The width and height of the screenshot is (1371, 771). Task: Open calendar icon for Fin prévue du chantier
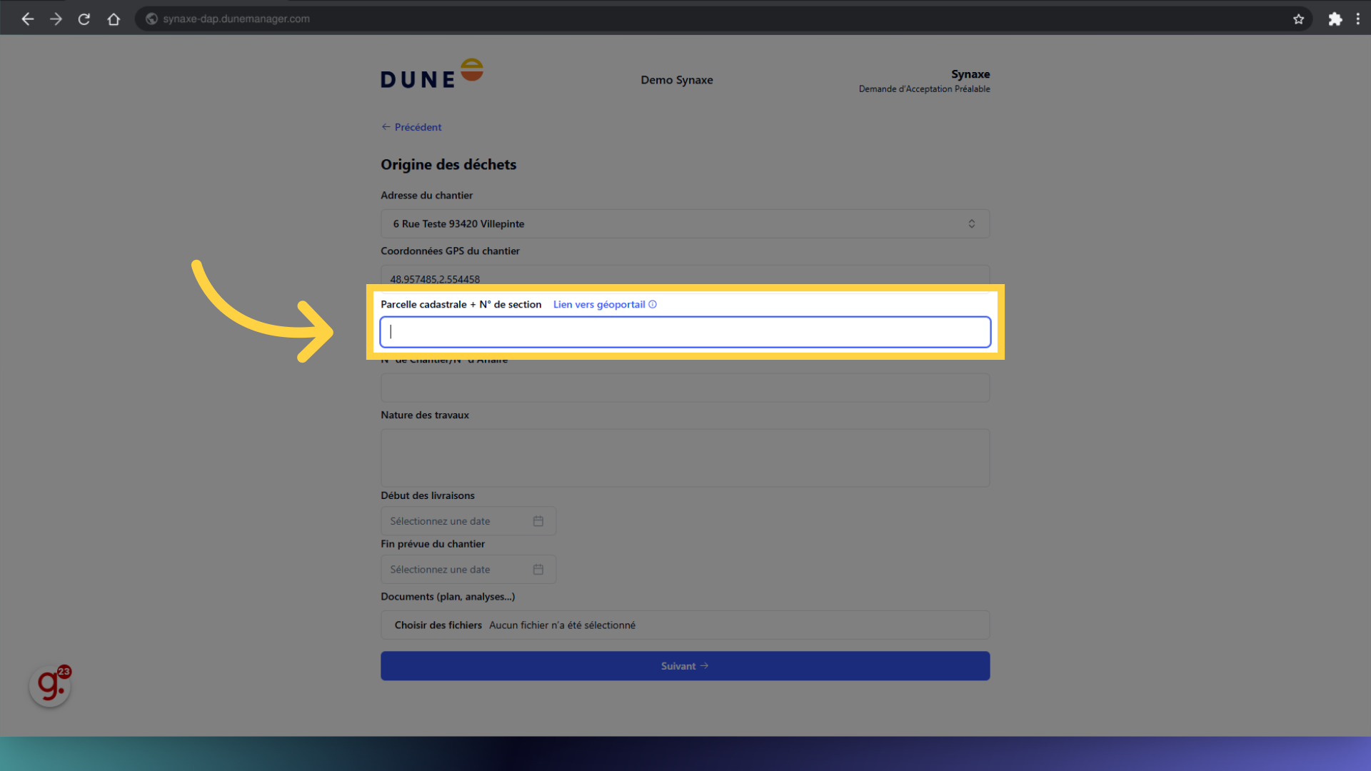(x=538, y=570)
